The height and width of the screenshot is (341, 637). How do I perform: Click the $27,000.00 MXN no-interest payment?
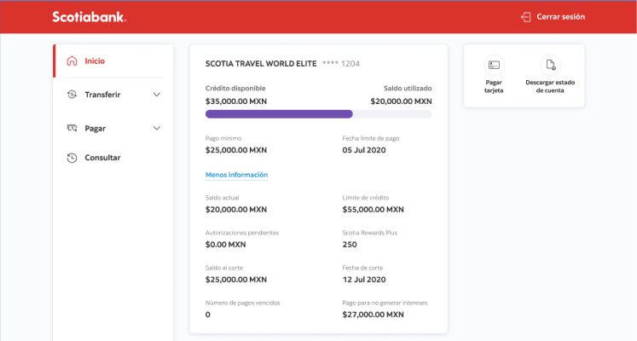point(373,315)
